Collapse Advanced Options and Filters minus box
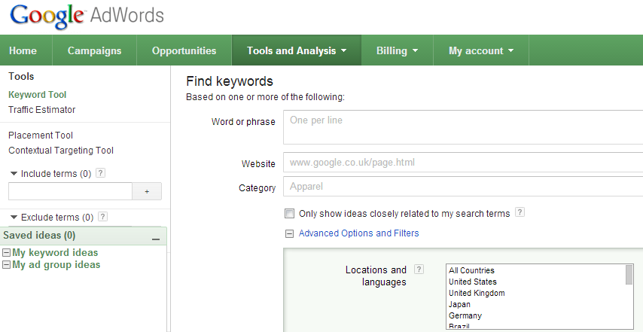The image size is (643, 332). click(x=290, y=233)
